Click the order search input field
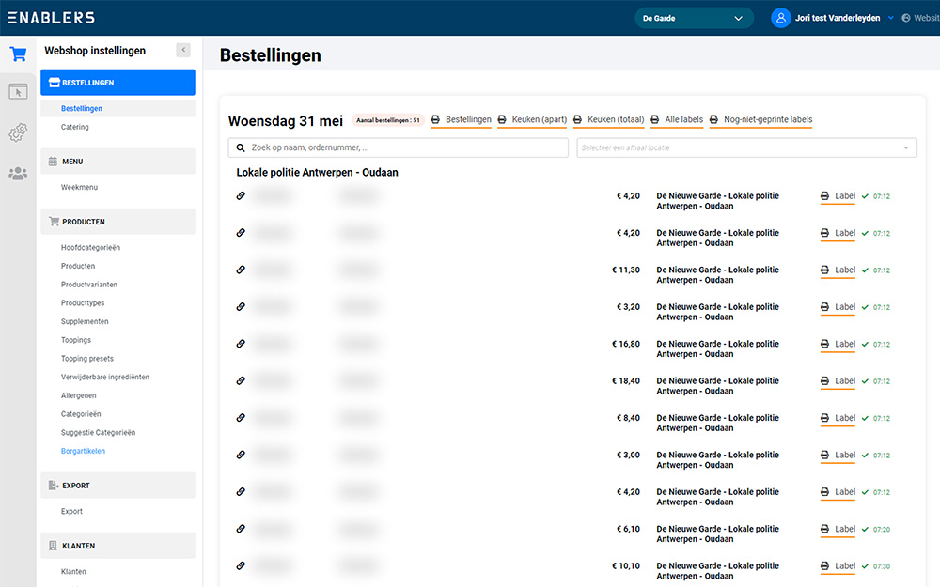 tap(399, 148)
